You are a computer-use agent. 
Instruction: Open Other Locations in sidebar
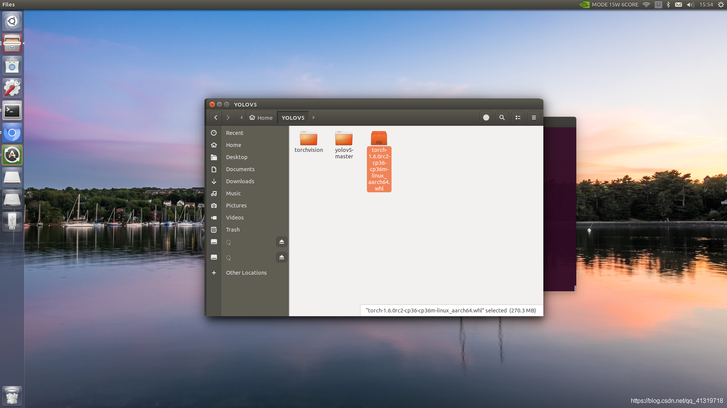246,273
